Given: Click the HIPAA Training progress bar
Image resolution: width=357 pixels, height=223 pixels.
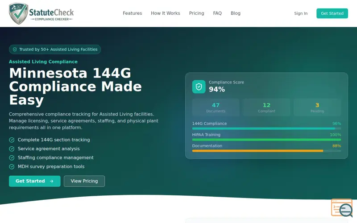Looking at the screenshot, I should pyautogui.click(x=266, y=140).
